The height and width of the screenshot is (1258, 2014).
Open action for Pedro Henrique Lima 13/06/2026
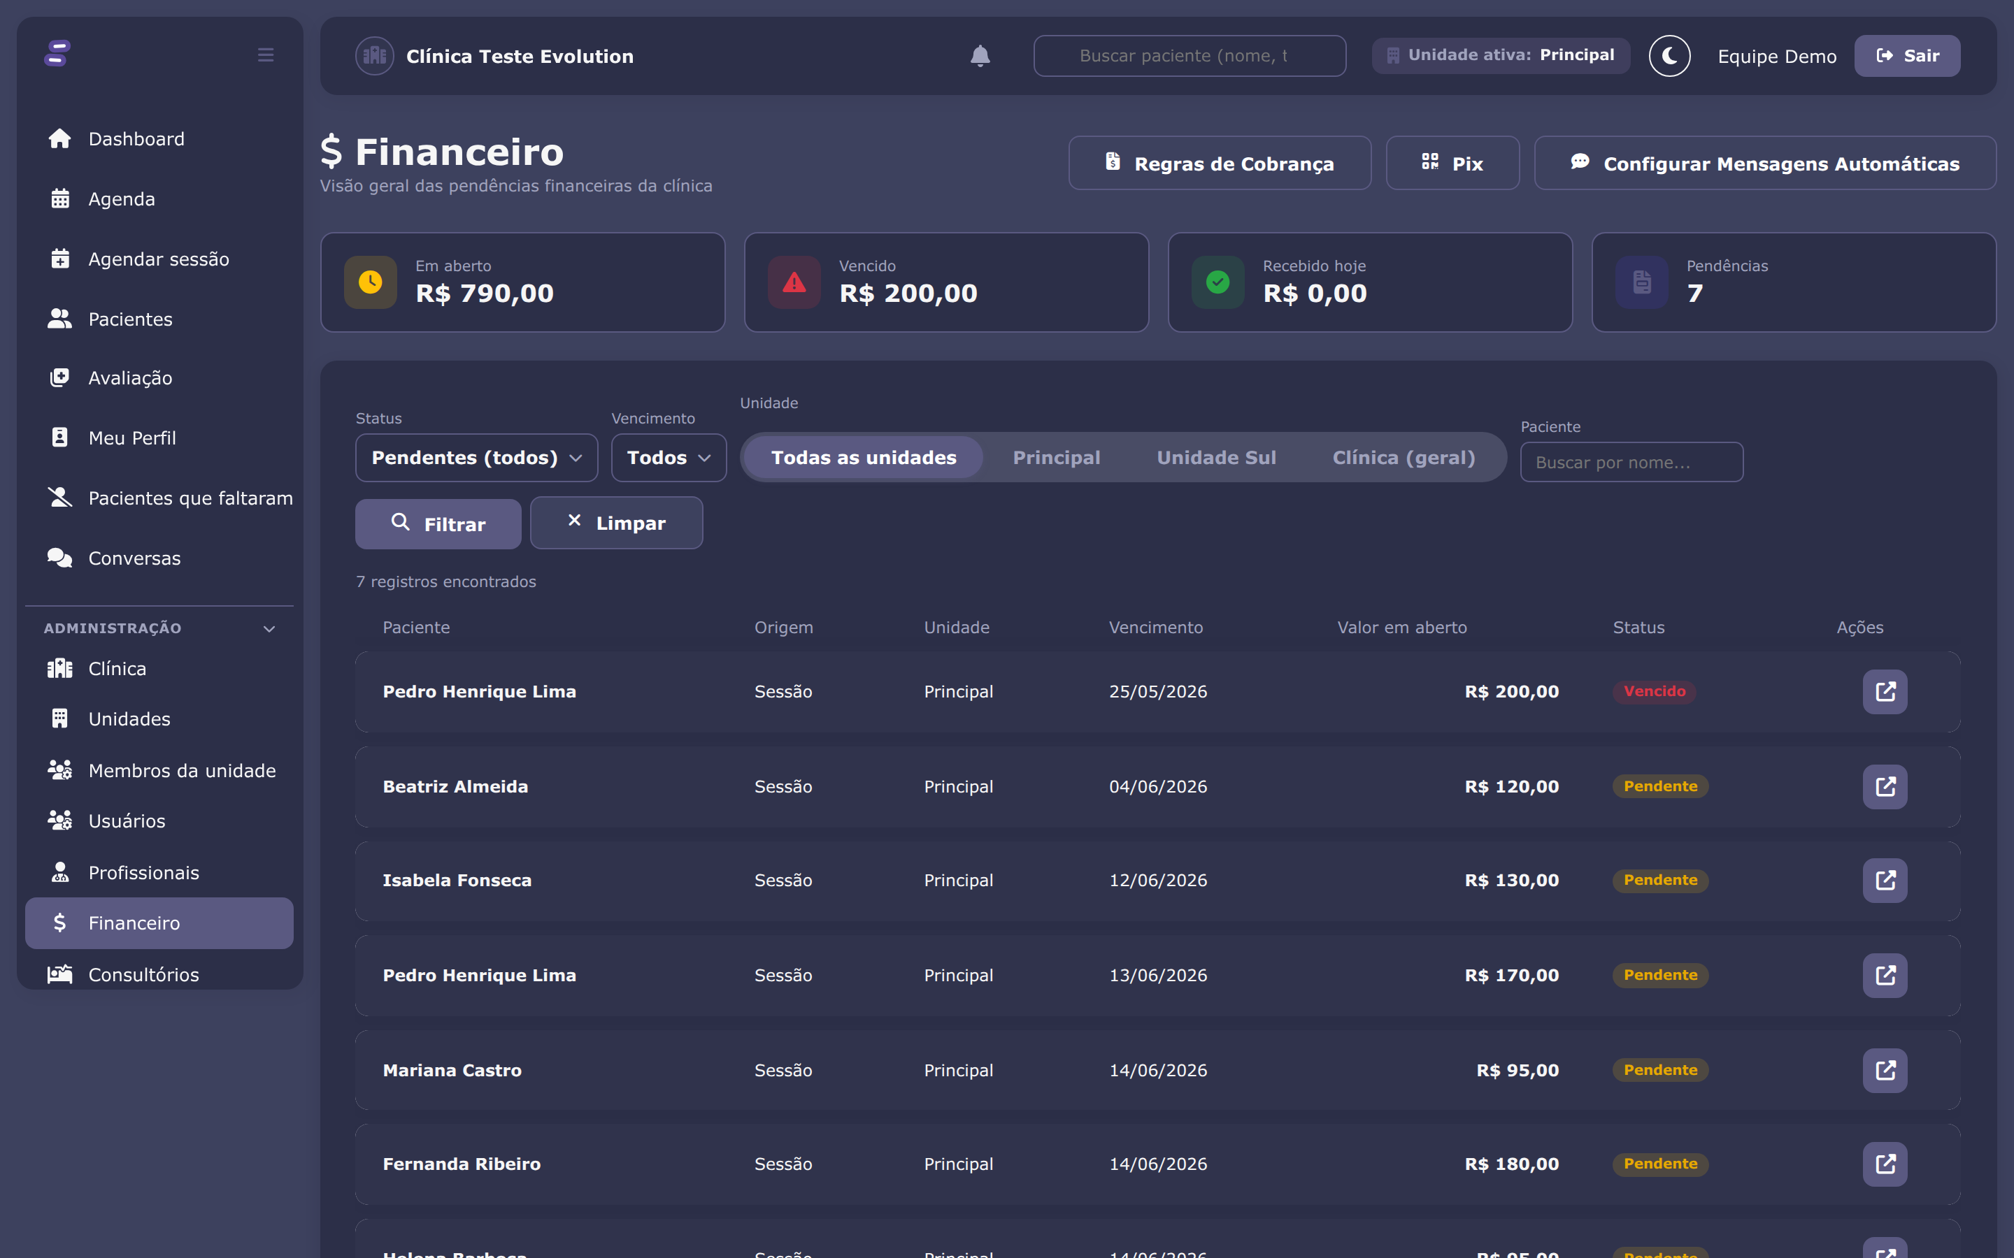1885,975
